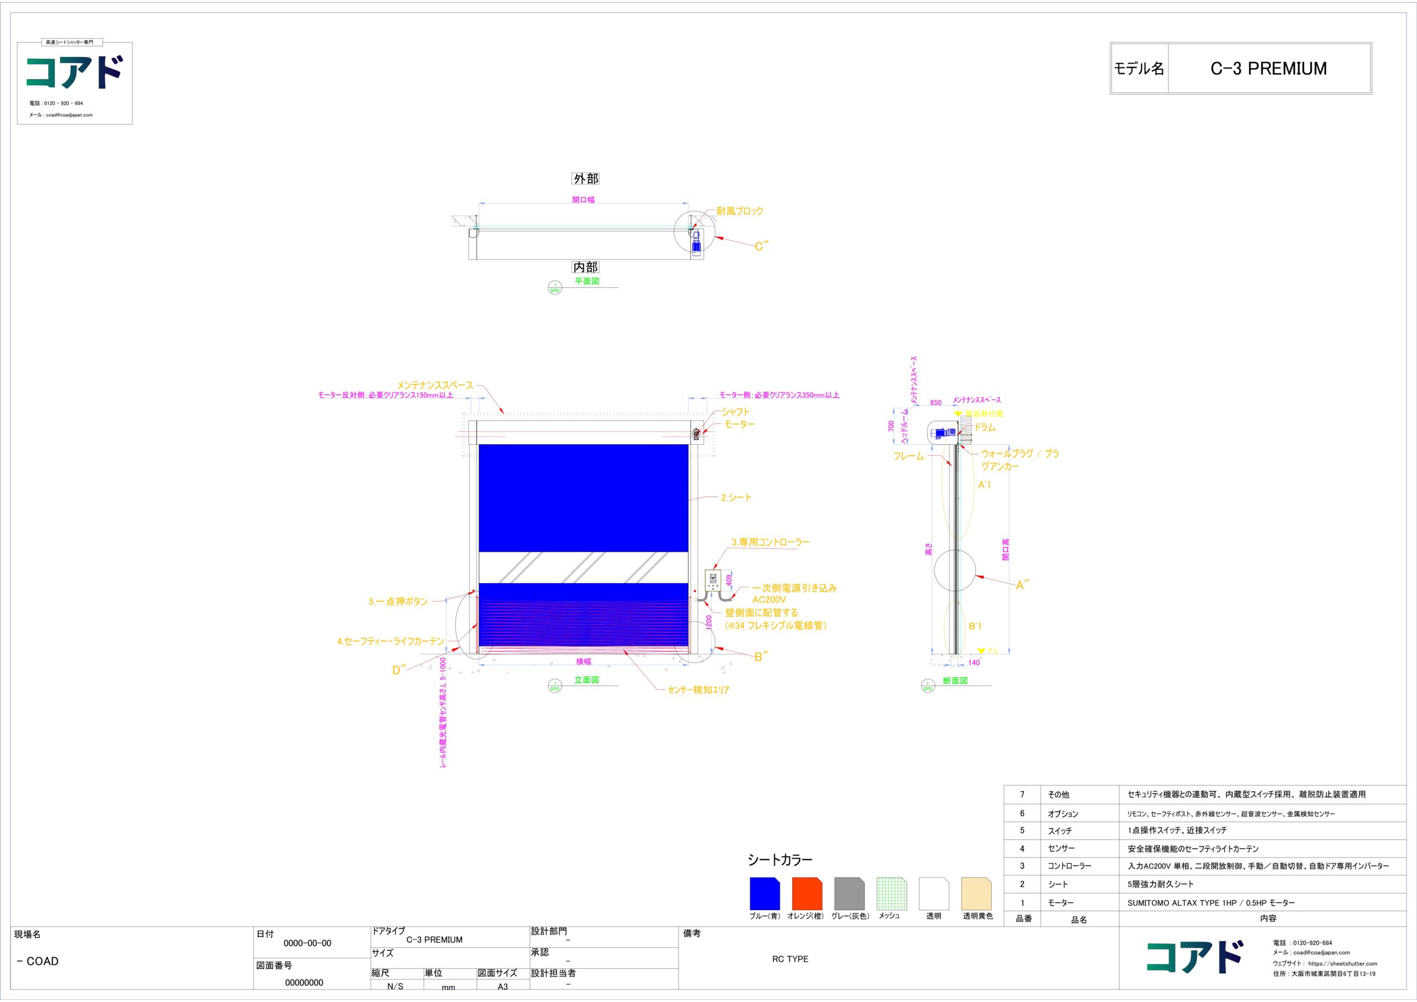Select the transparent yellow sheet swatch
Image resolution: width=1417 pixels, height=1002 pixels.
coord(976,894)
